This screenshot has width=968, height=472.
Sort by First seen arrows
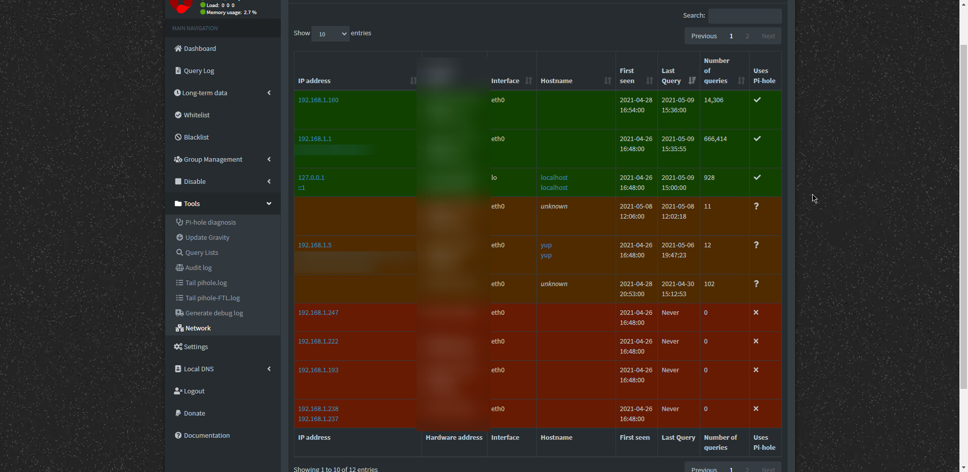[x=649, y=81]
